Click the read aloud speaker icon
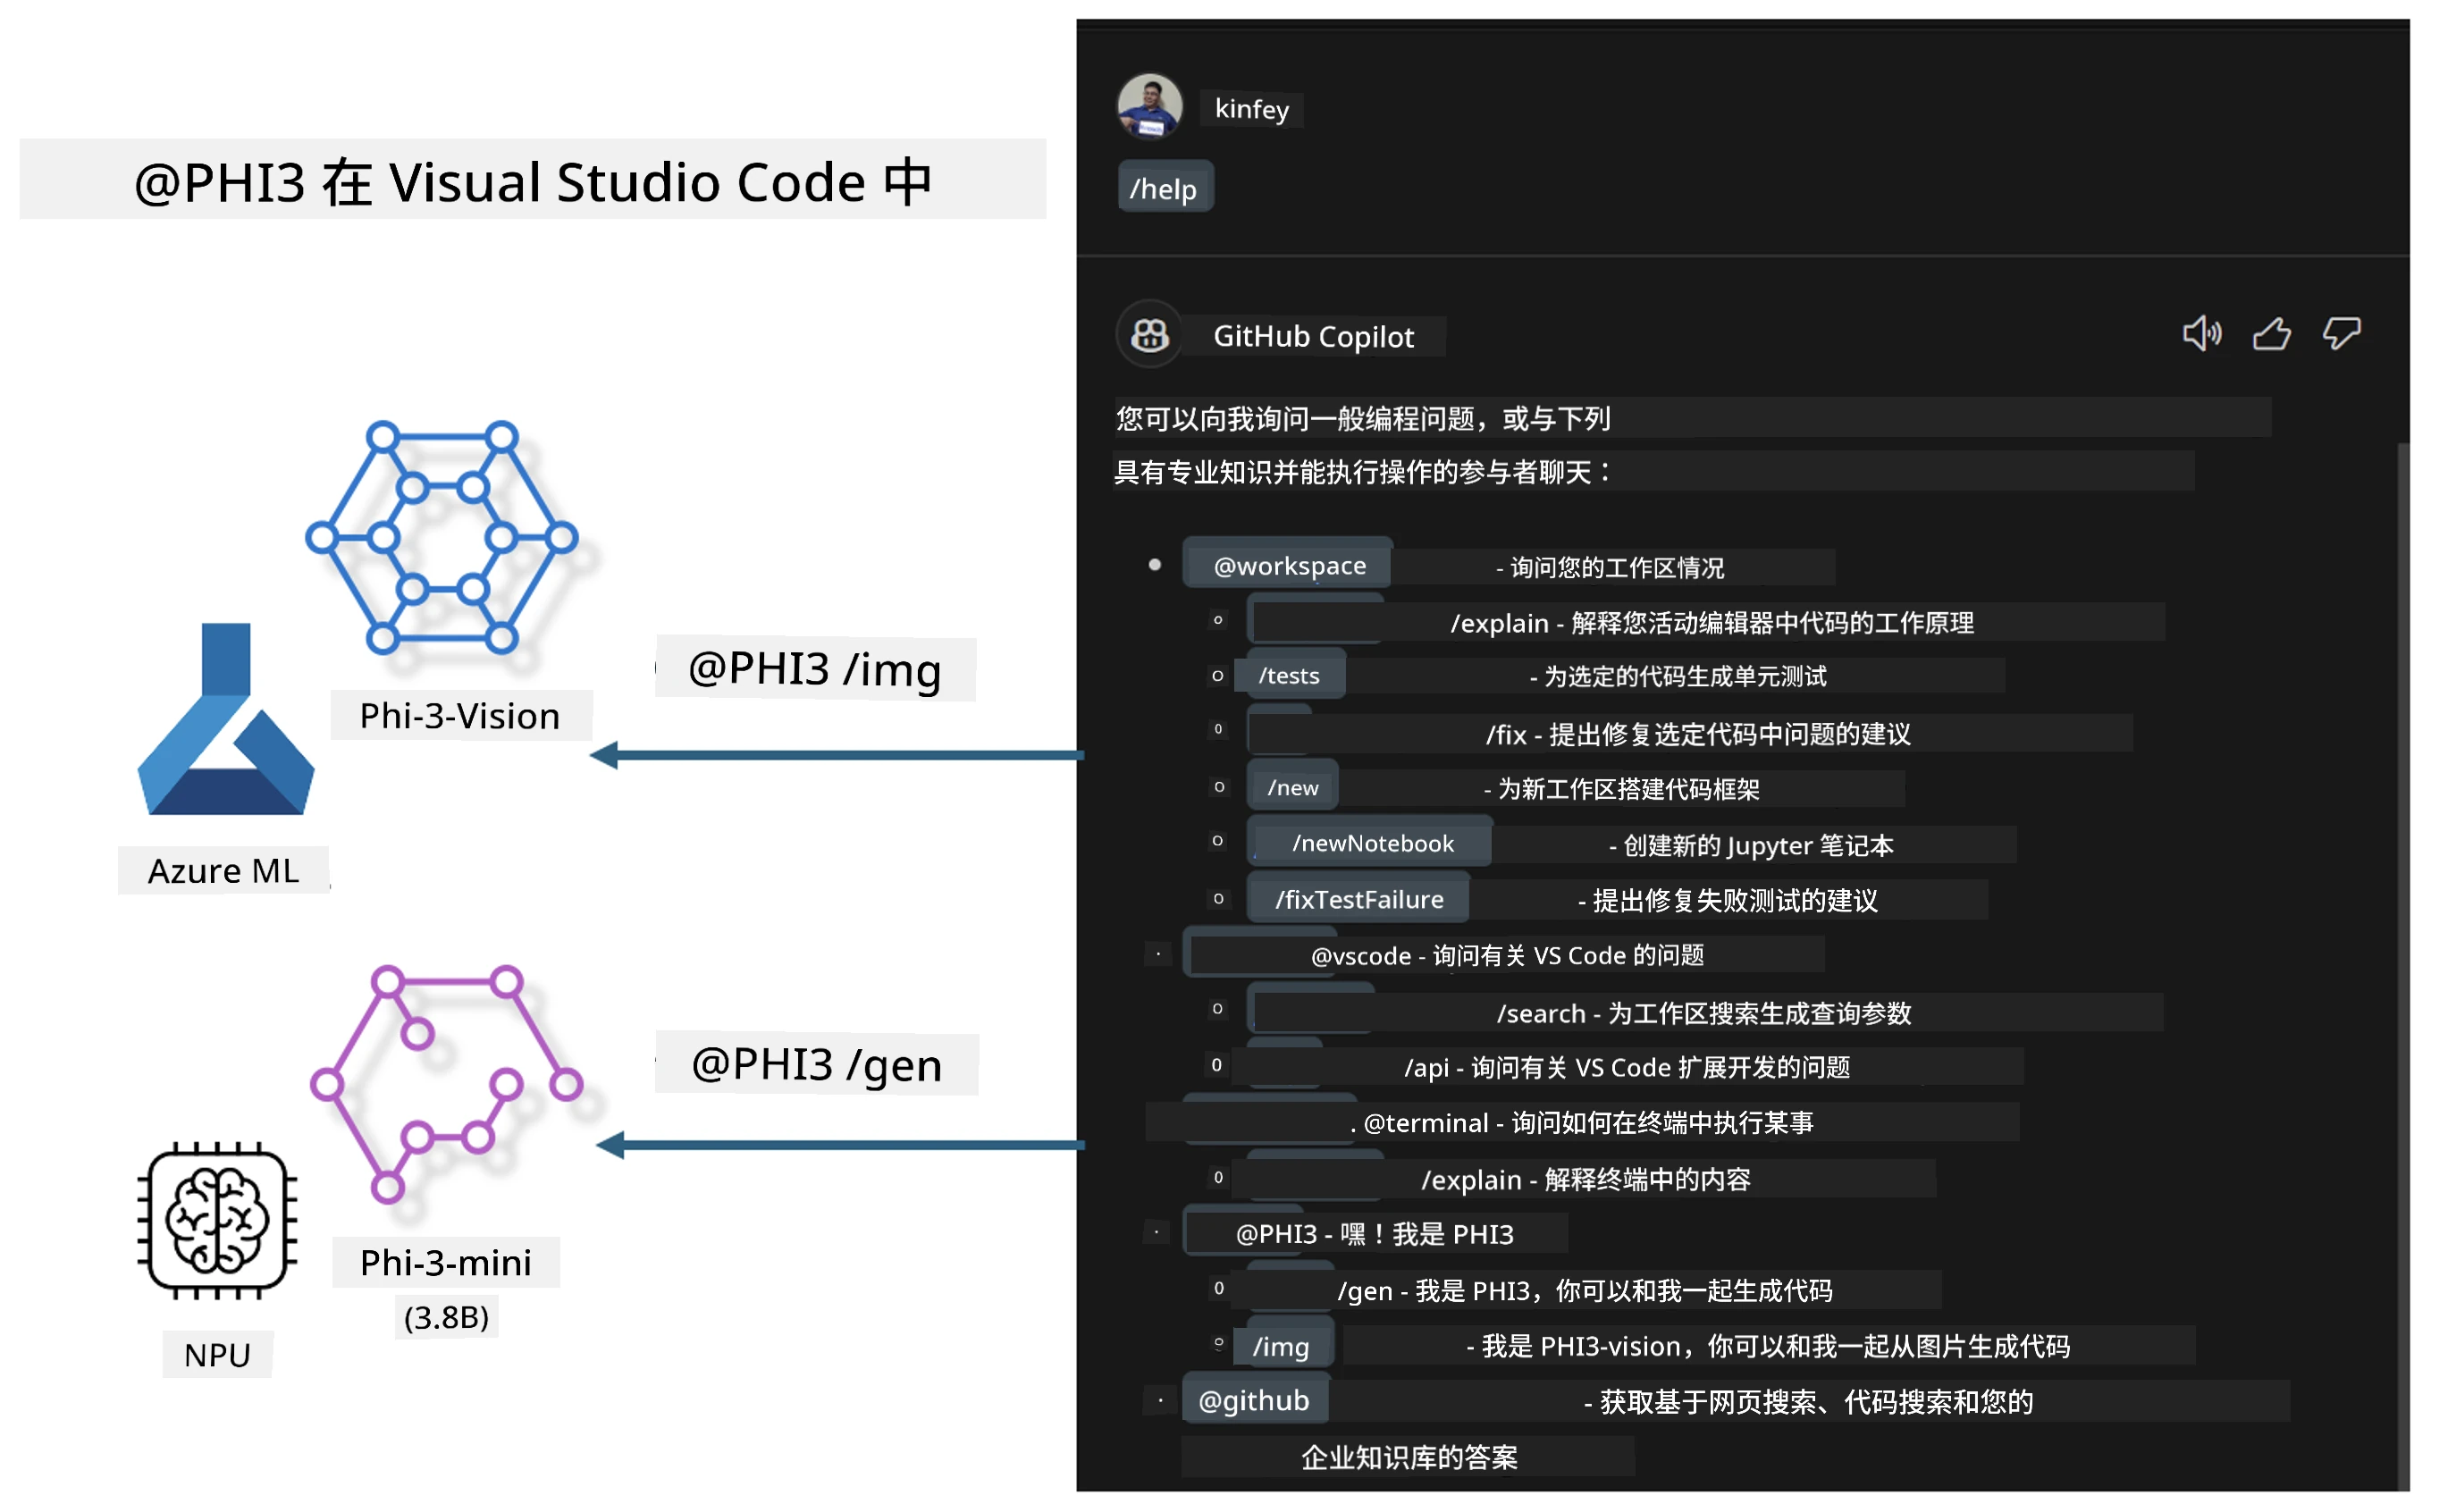Image resolution: width=2456 pixels, height=1512 pixels. (2201, 334)
